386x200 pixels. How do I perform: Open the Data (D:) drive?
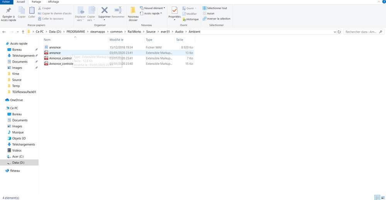(x=18, y=163)
